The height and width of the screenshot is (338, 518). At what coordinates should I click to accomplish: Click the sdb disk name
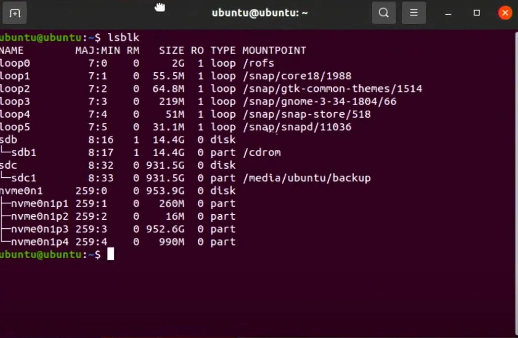9,139
